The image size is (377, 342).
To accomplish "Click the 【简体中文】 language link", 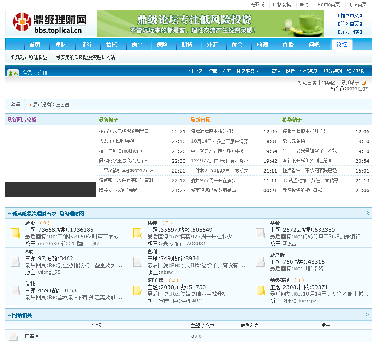I will tap(349, 15).
